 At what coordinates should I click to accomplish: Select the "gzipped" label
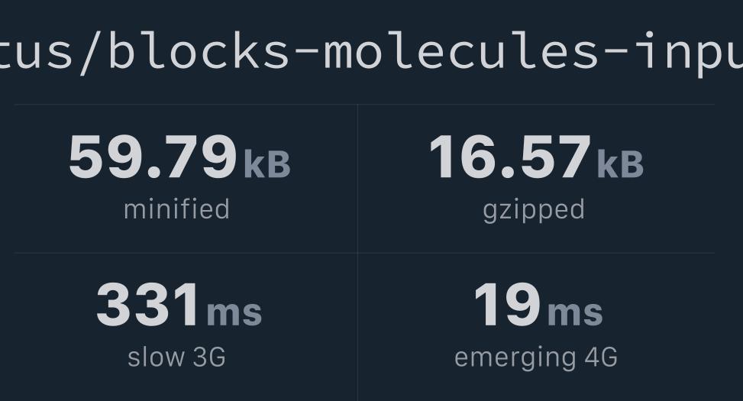pos(534,211)
